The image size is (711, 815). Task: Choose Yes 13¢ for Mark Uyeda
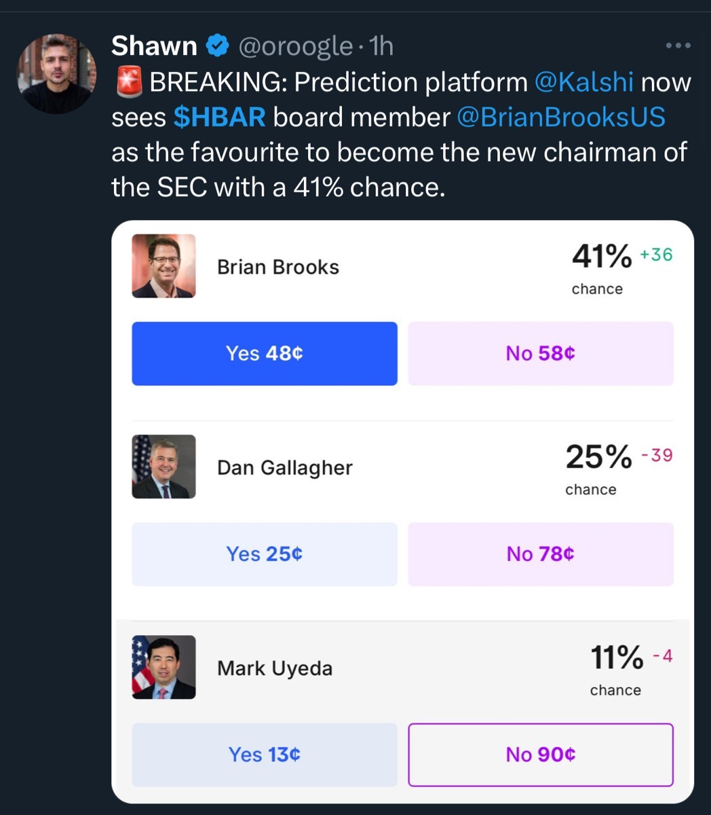click(264, 755)
